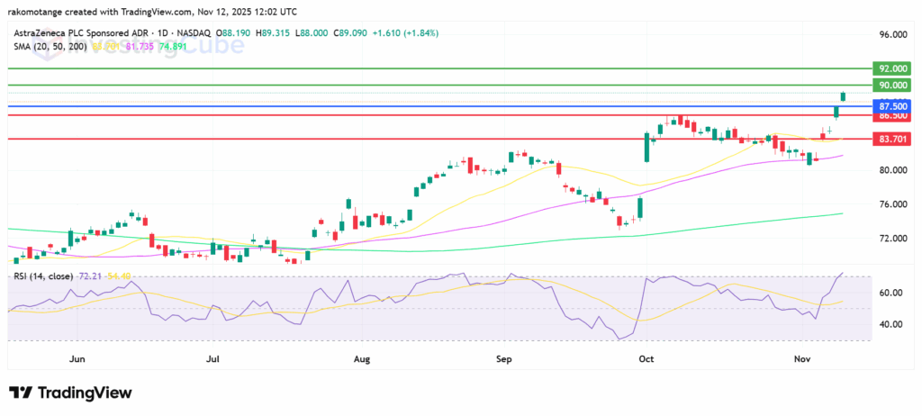Click the 72.000 price scale label
Screen dimensions: 922x416
(x=892, y=239)
